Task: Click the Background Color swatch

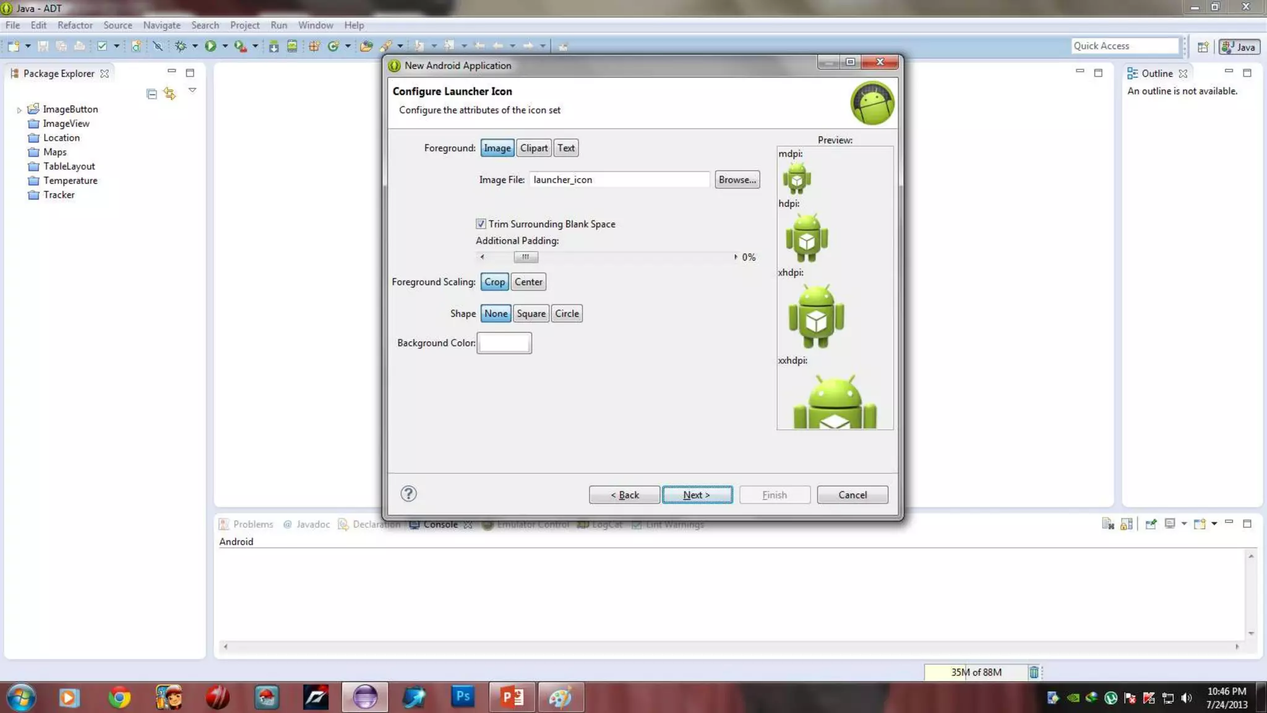Action: point(504,343)
